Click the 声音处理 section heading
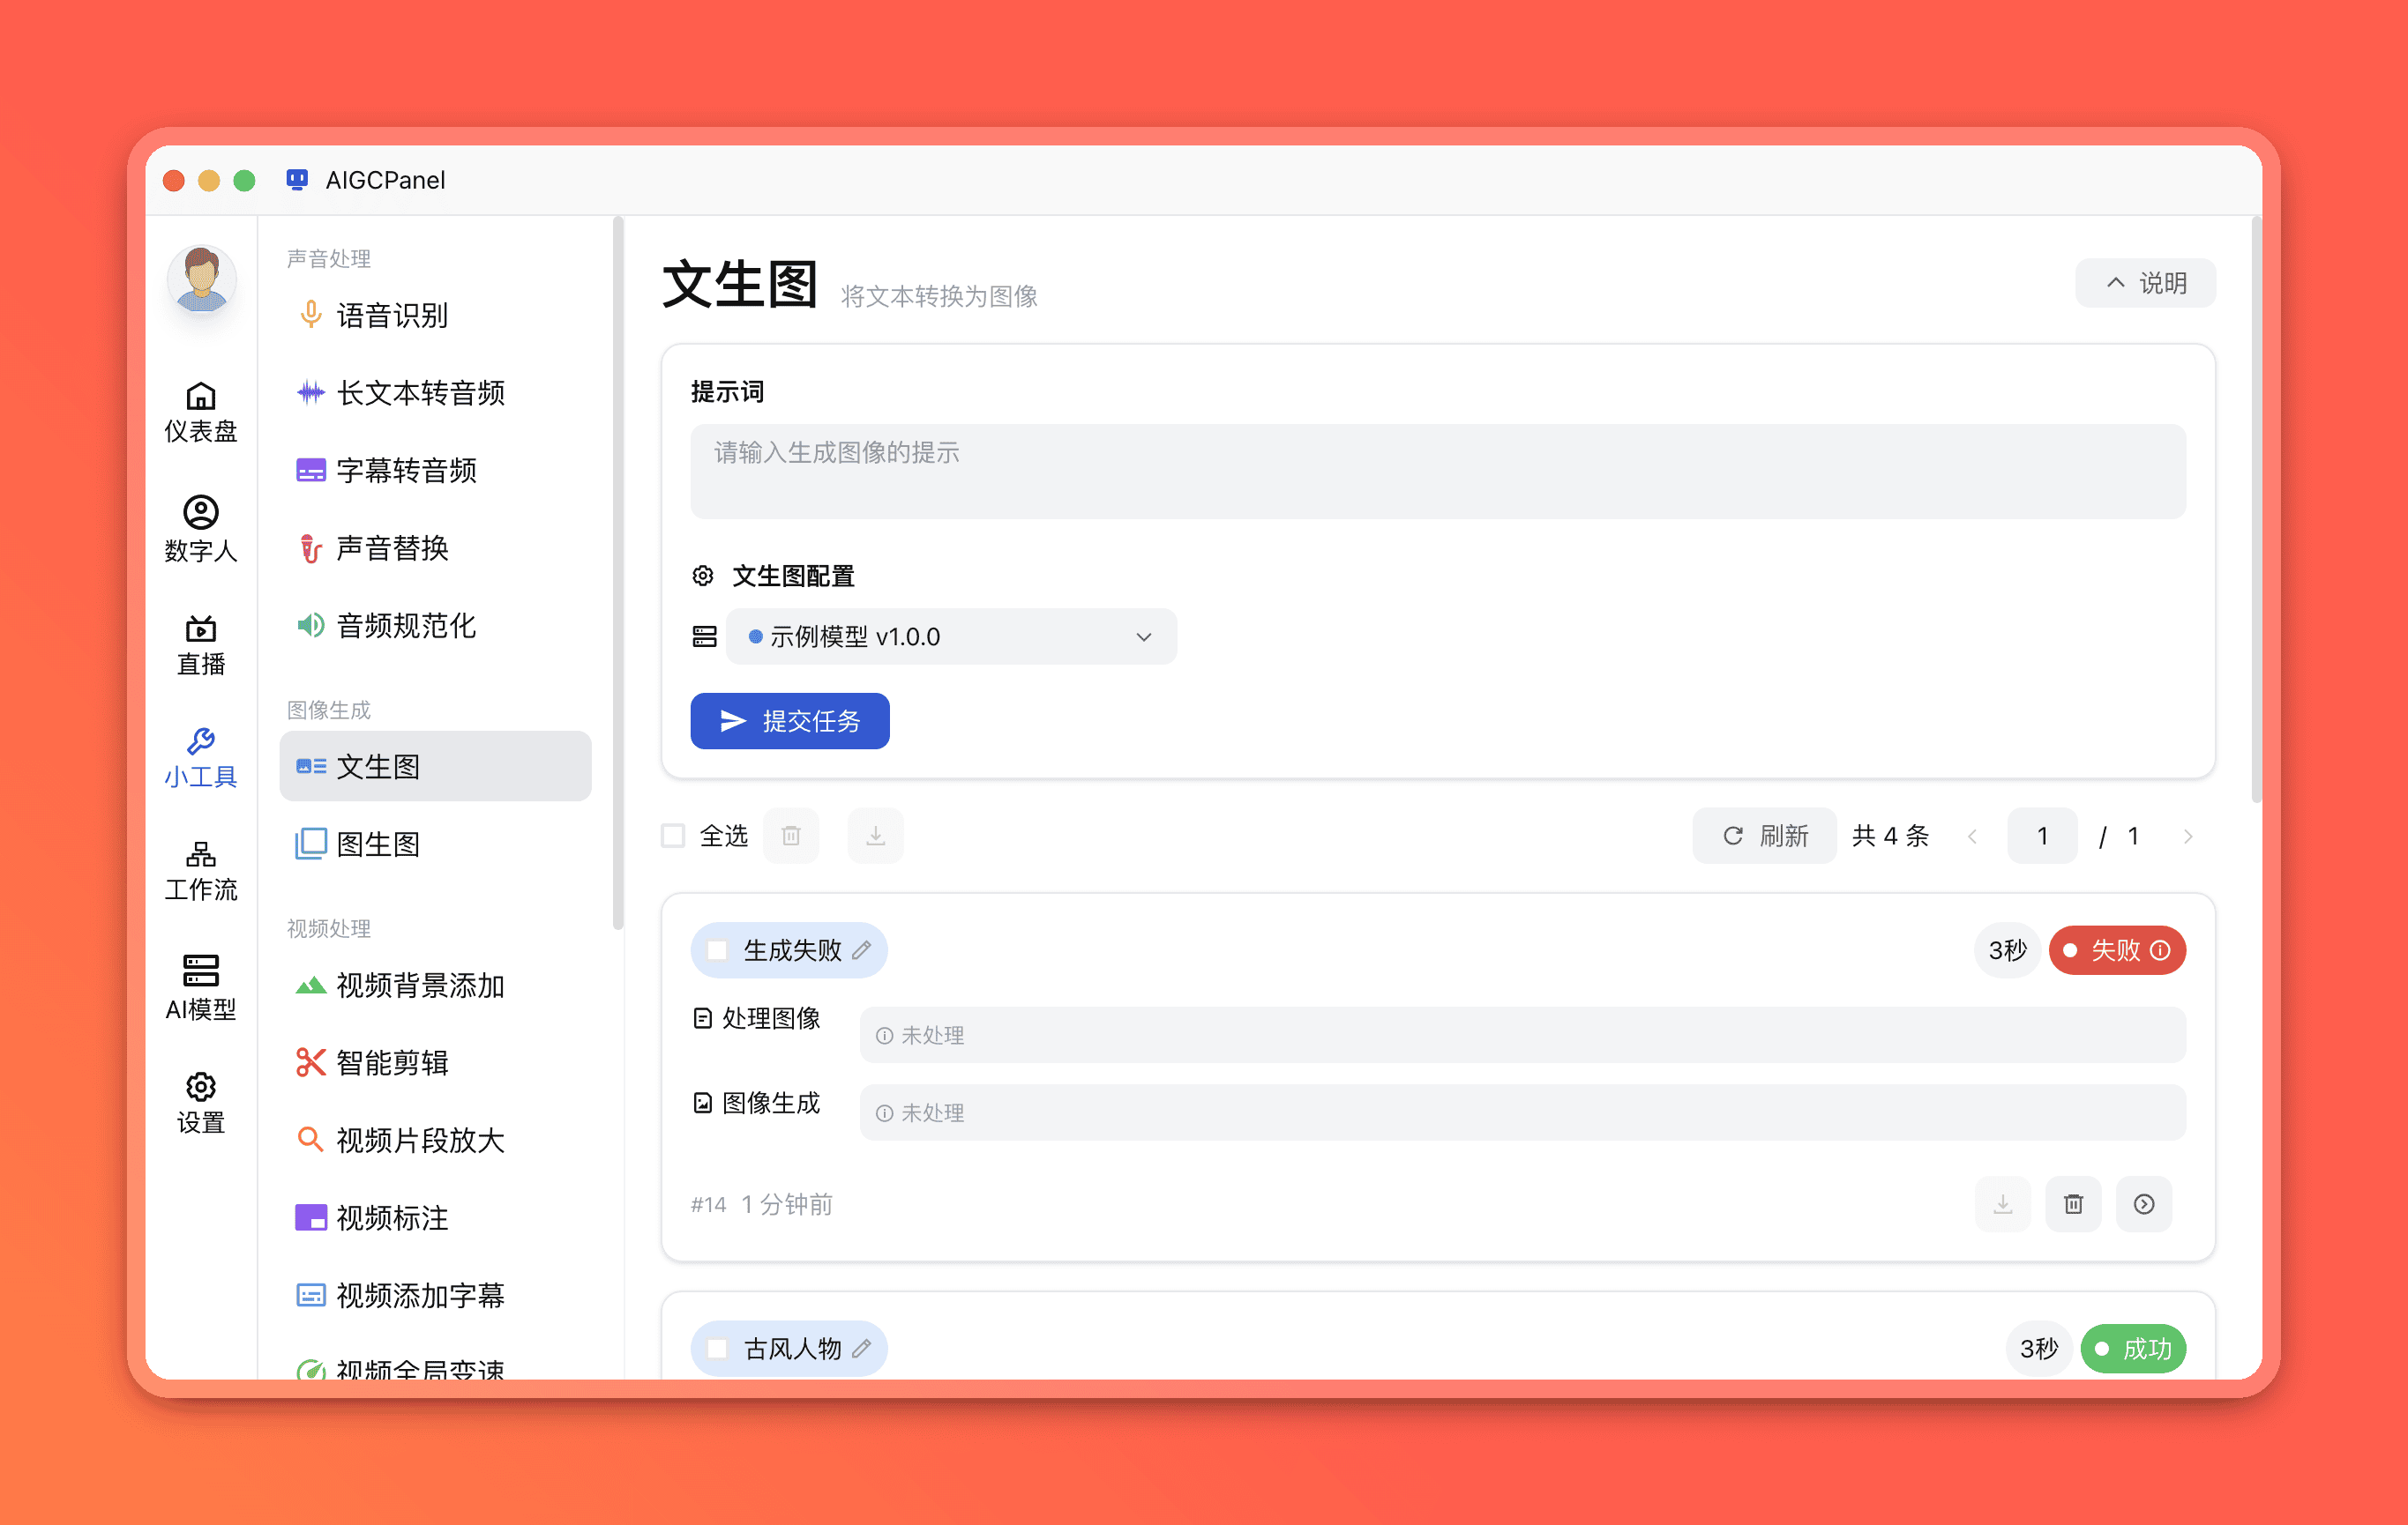This screenshot has width=2408, height=1525. [x=328, y=259]
